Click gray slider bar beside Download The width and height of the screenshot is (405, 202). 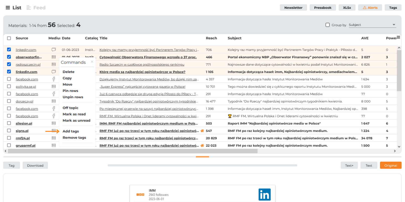point(202,165)
